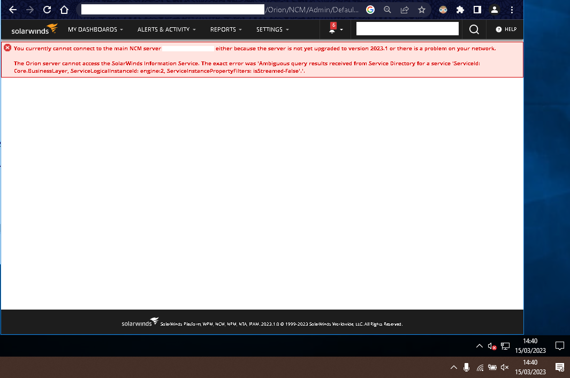This screenshot has width=570, height=378.
Task: Go forward in browser history
Action: pos(30,10)
